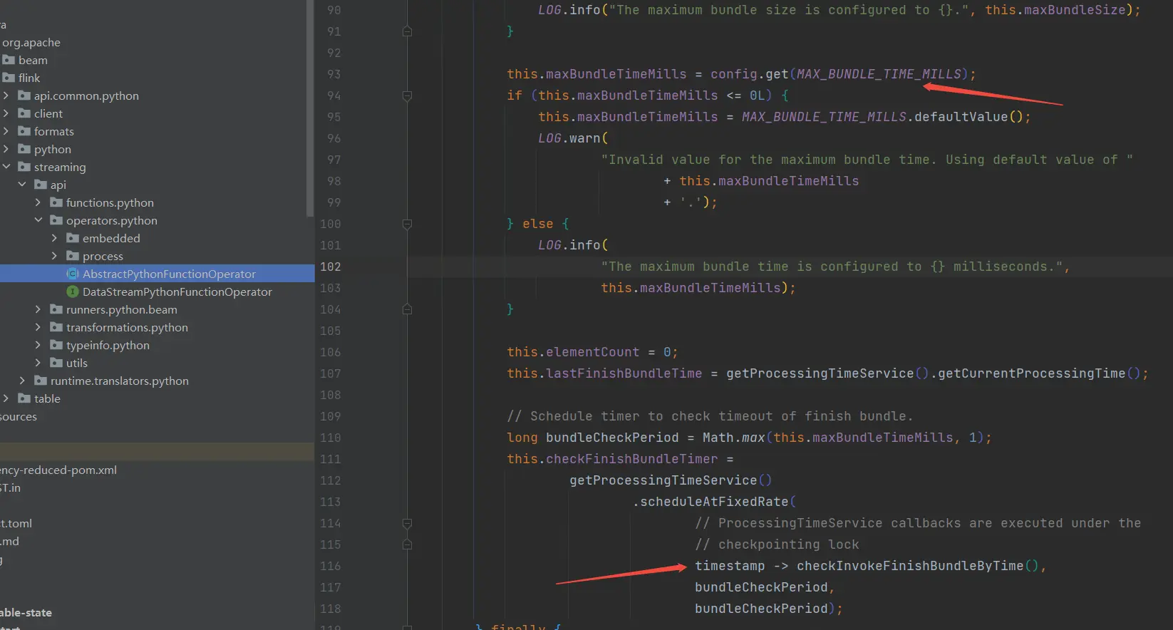
Task: Click the project tree vertical scrollbar
Action: (x=309, y=108)
